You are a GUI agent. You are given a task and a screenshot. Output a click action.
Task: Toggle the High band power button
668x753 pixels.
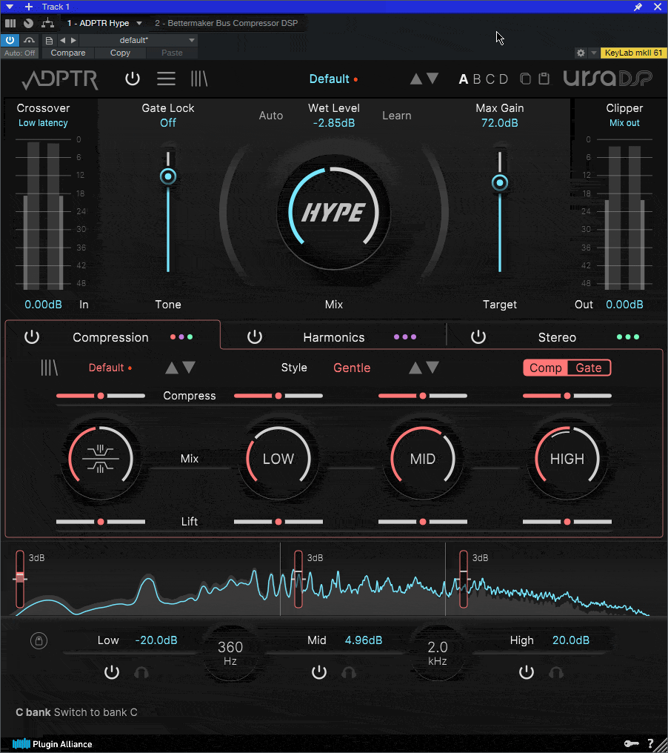(527, 672)
